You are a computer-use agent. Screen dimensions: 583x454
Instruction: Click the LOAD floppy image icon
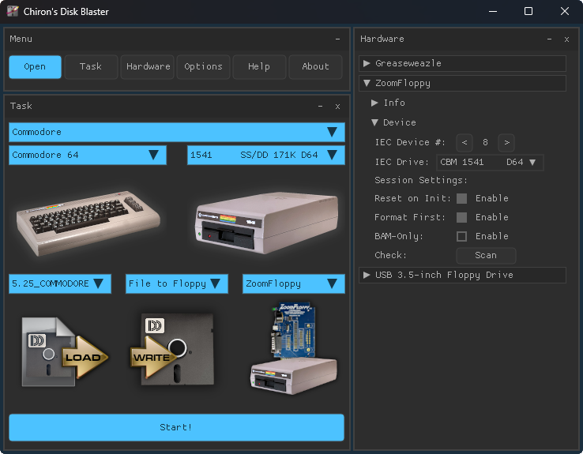click(65, 352)
